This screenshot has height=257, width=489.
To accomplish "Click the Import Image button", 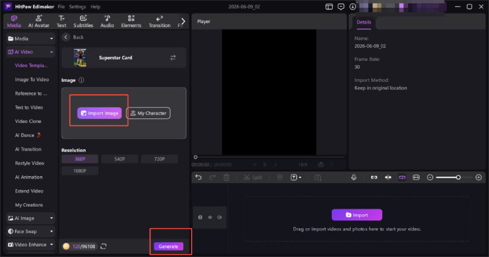I will 99,113.
